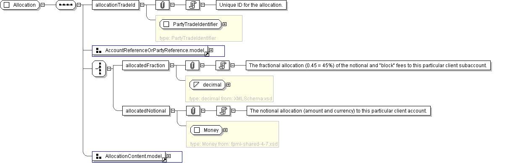This screenshot has height=163, width=508.
Task: Collapse the Allocation root element
Action: click(43, 5)
